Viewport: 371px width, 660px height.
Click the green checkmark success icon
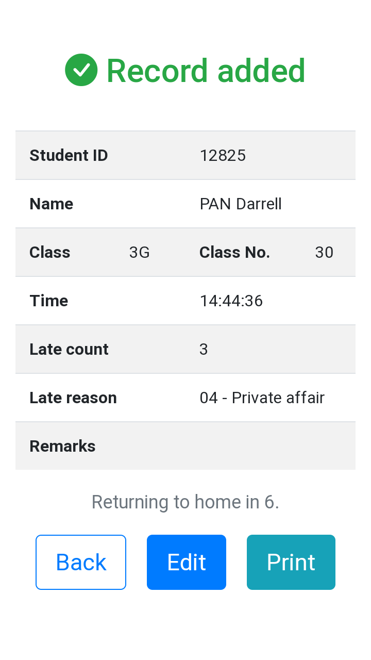pyautogui.click(x=81, y=70)
